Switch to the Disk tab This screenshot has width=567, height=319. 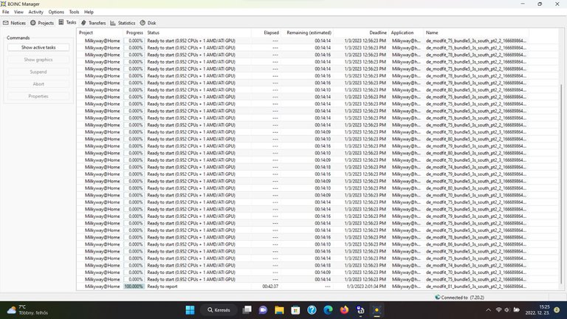click(148, 23)
